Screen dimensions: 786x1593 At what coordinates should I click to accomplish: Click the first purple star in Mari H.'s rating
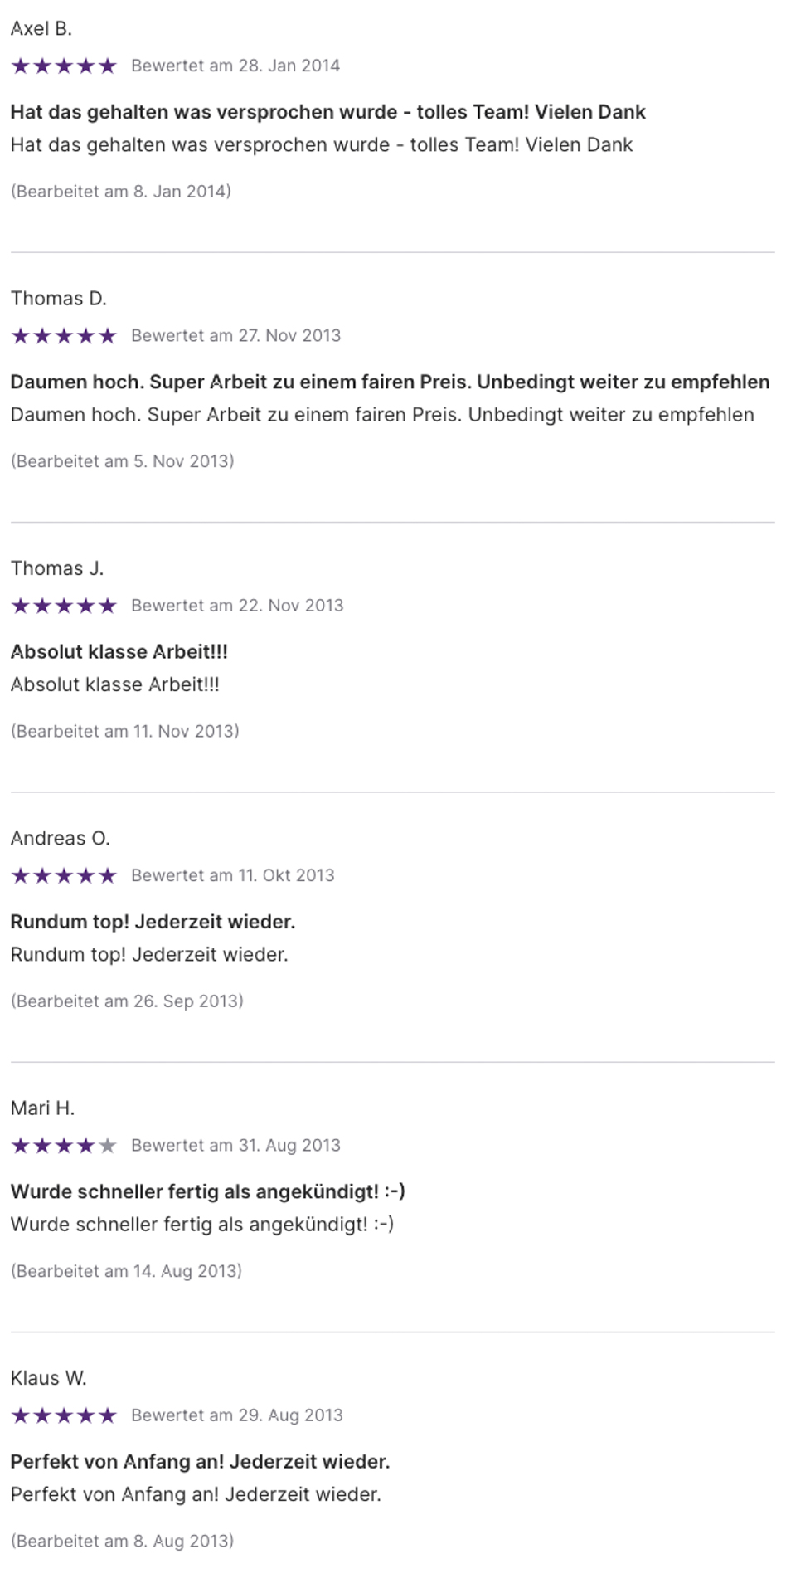click(x=21, y=1146)
